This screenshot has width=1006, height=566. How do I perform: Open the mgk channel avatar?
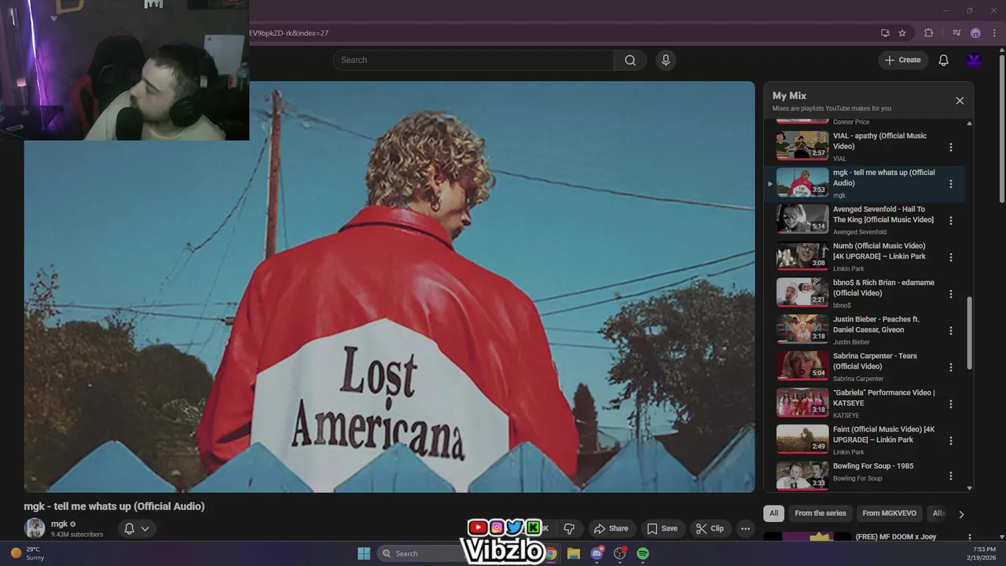pyautogui.click(x=35, y=528)
